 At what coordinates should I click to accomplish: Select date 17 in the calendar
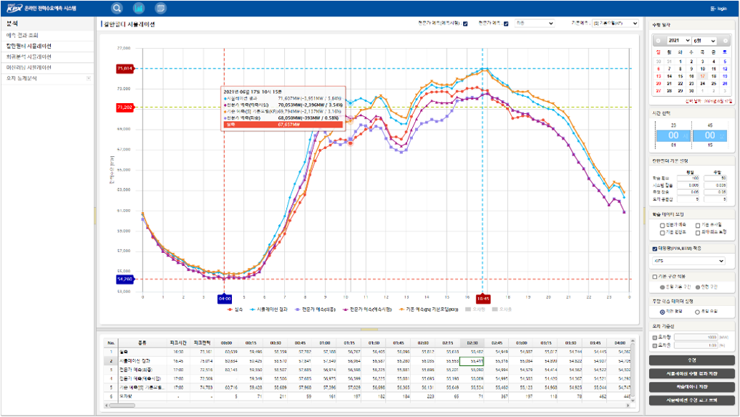click(703, 76)
